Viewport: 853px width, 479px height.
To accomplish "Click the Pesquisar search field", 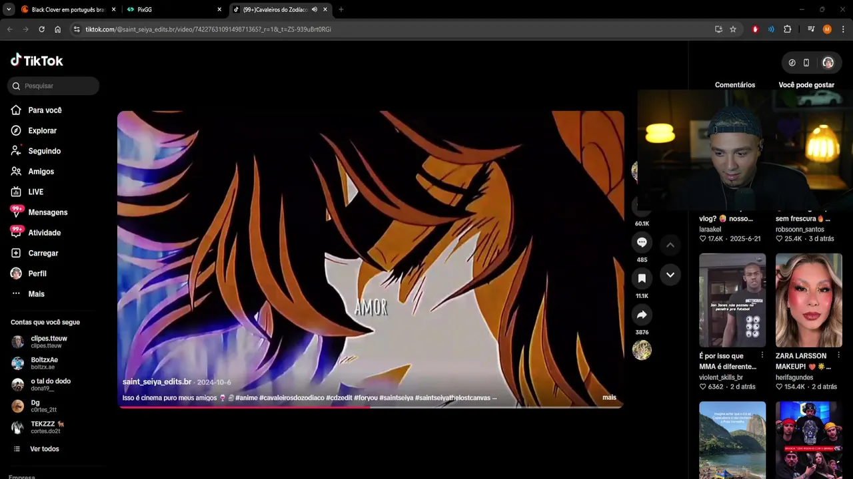I will coord(53,86).
